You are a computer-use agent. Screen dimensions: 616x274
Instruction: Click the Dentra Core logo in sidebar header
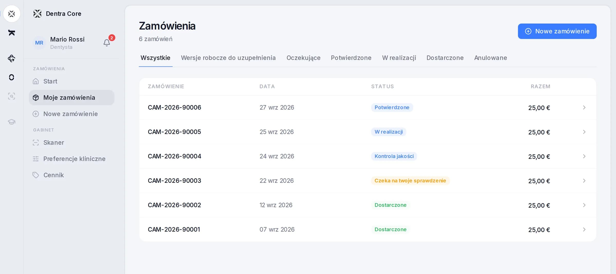pyautogui.click(x=37, y=14)
